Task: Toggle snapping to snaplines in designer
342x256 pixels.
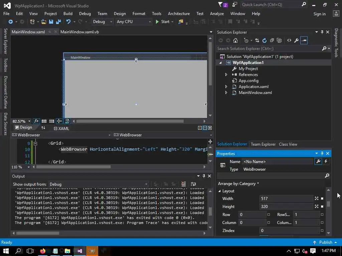Action: pos(59,121)
